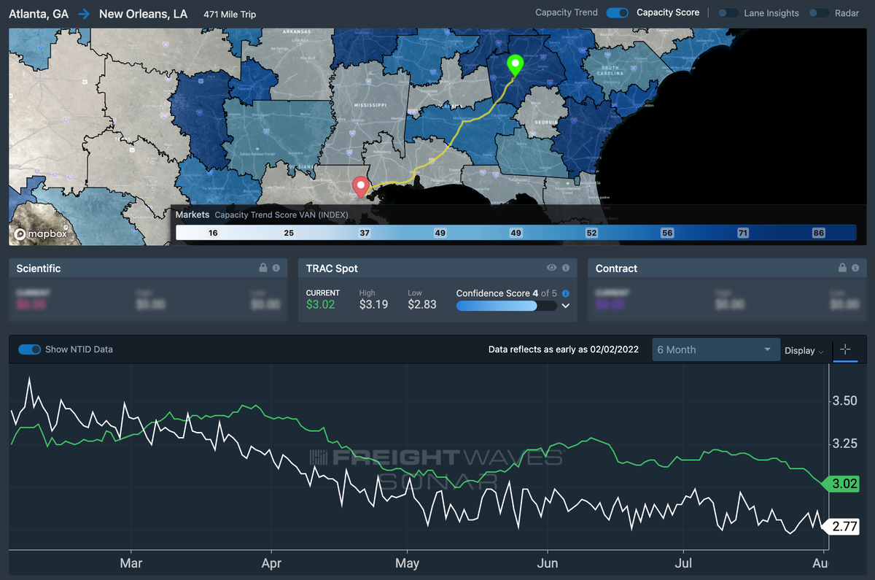875x580 pixels.
Task: Click the white 2.77 chart value tag
Action: (839, 525)
